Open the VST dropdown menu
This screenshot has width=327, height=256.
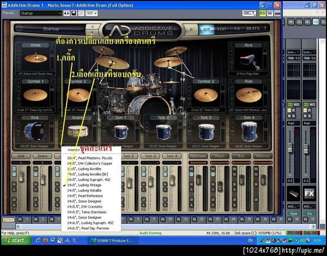coord(92,13)
